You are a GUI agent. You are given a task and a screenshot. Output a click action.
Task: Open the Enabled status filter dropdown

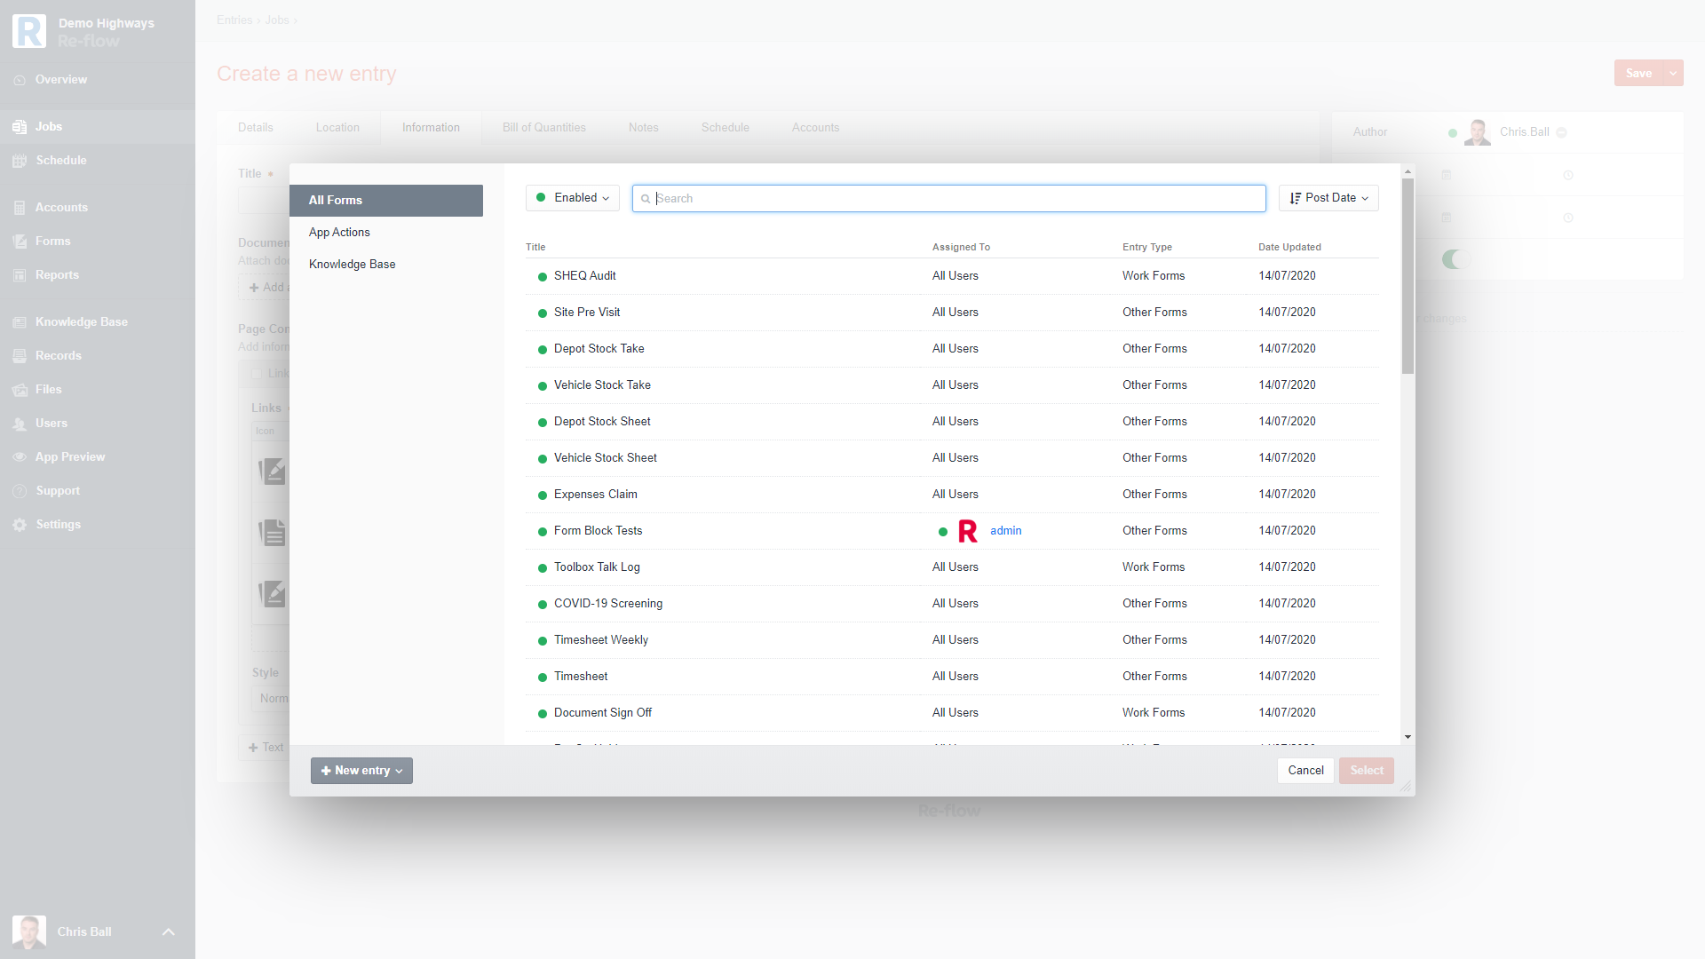(x=573, y=198)
